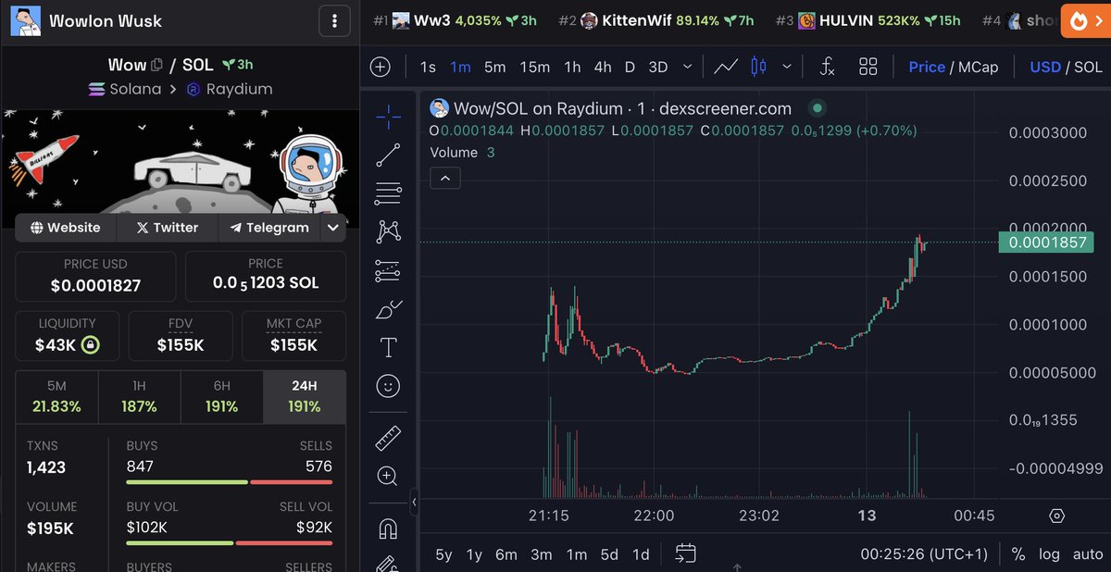This screenshot has height=572, width=1111.
Task: Expand chart type options dropdown
Action: coord(787,67)
